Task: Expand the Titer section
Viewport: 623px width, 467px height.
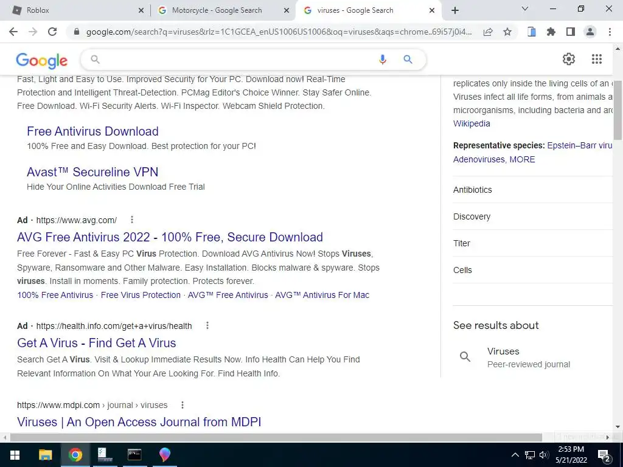Action: [533, 243]
